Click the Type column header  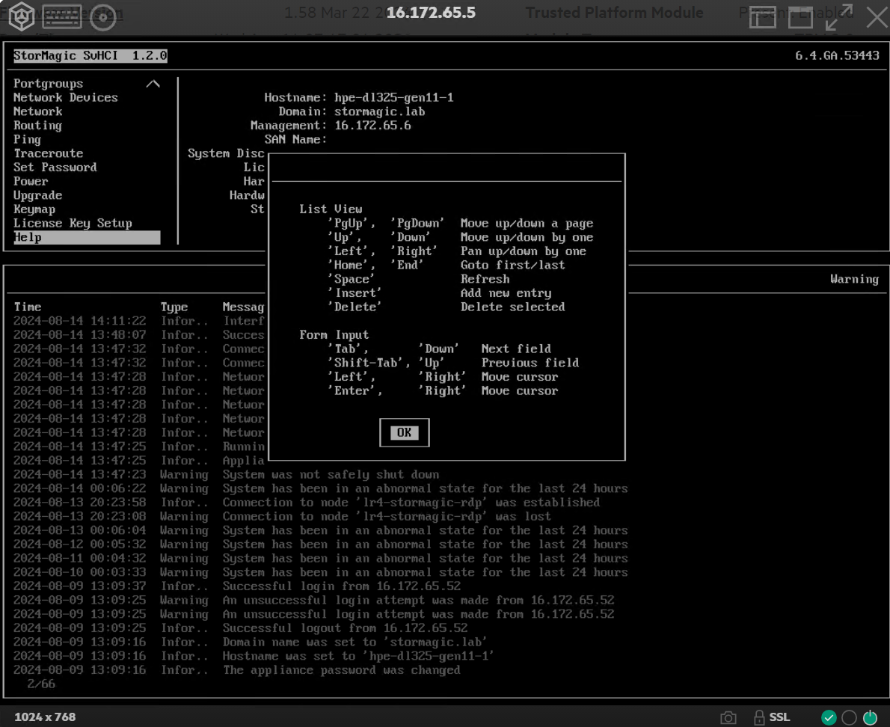[x=174, y=307]
